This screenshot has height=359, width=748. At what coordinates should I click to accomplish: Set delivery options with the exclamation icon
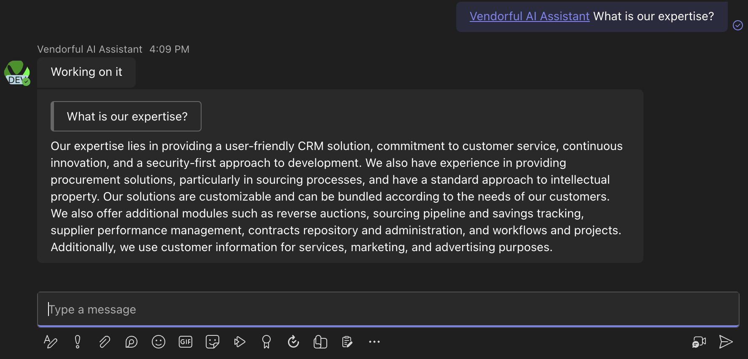click(x=78, y=342)
